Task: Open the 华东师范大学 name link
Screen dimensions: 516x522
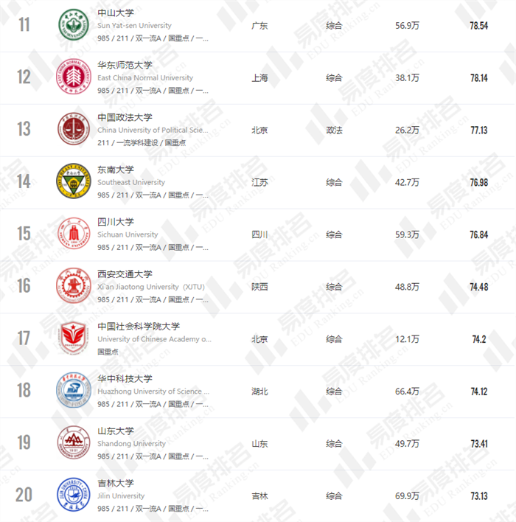Action: 125,66
